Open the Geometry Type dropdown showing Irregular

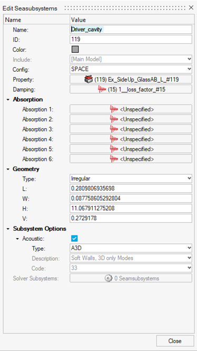[x=131, y=178]
